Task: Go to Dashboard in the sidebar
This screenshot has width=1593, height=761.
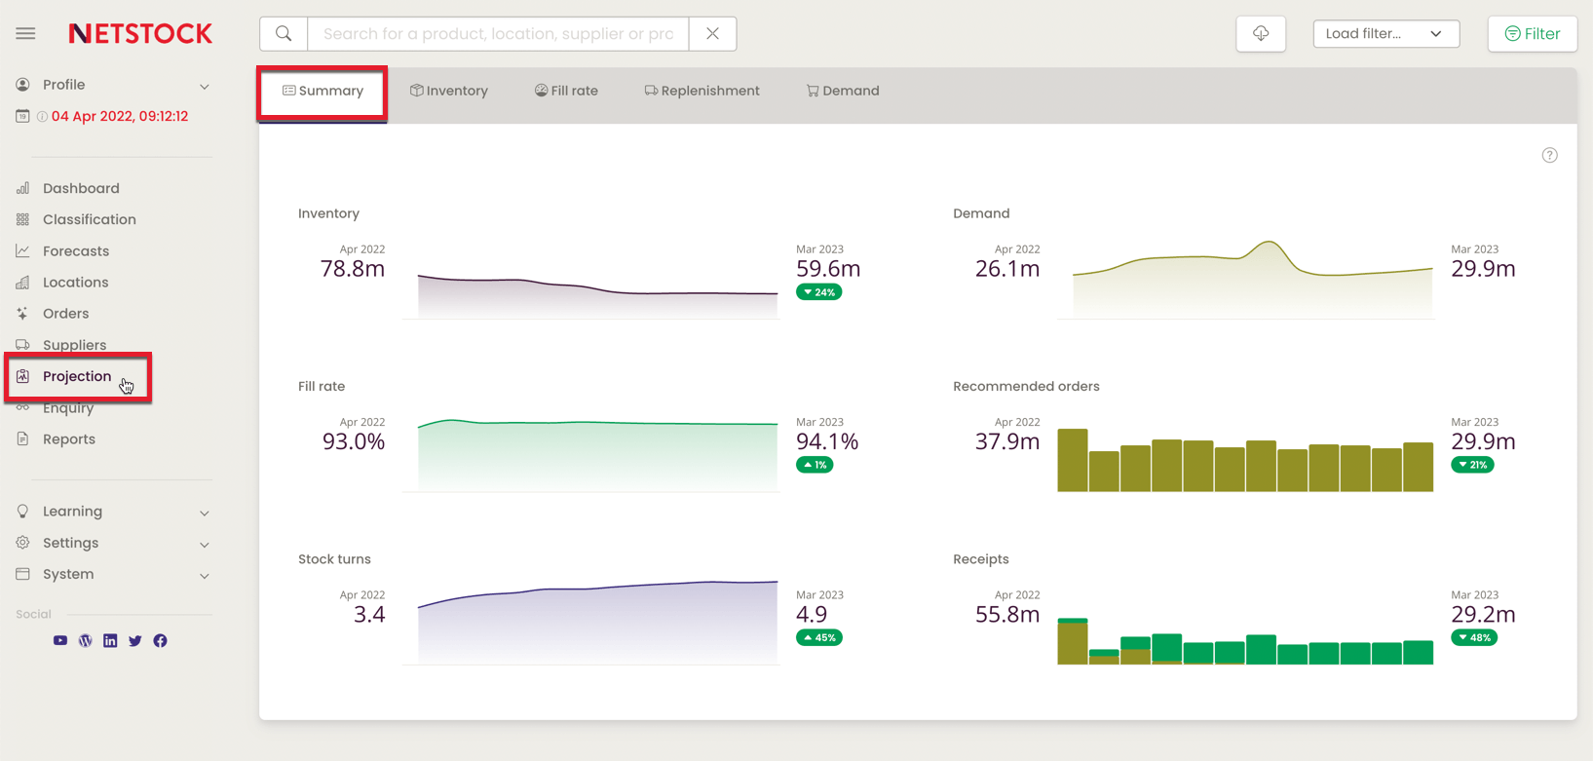Action: (81, 188)
